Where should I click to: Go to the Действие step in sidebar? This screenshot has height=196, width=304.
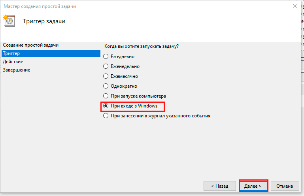(13, 62)
